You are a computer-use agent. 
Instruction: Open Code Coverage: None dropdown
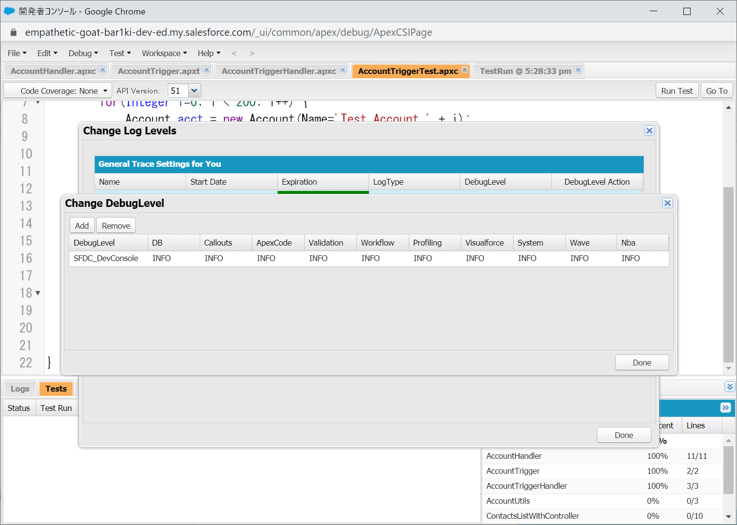[58, 90]
